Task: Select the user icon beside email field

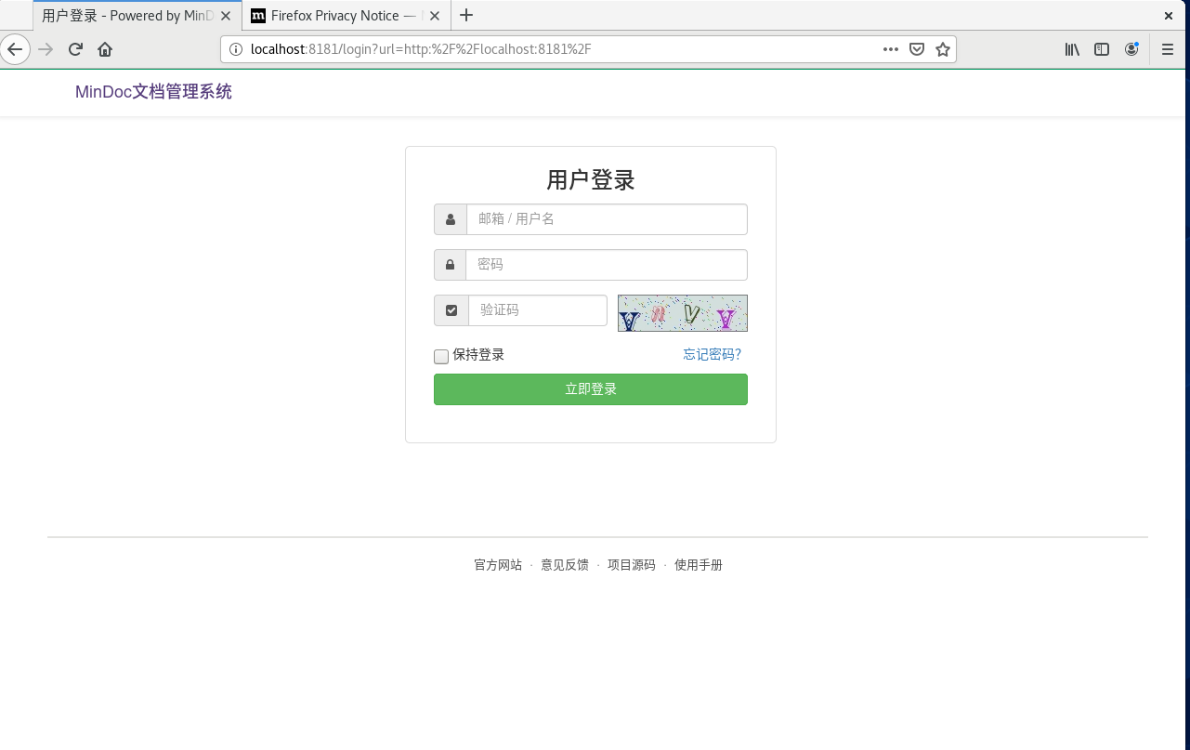Action: tap(451, 218)
